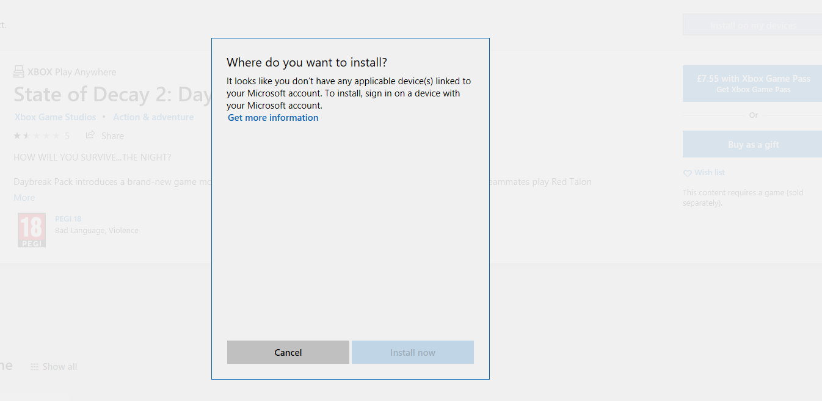Click the Xbox Play Anywhere icon
The height and width of the screenshot is (401, 822).
[19, 72]
